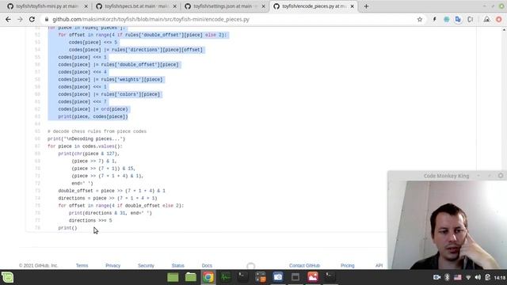Reload the GitHub page

[x=32, y=19]
